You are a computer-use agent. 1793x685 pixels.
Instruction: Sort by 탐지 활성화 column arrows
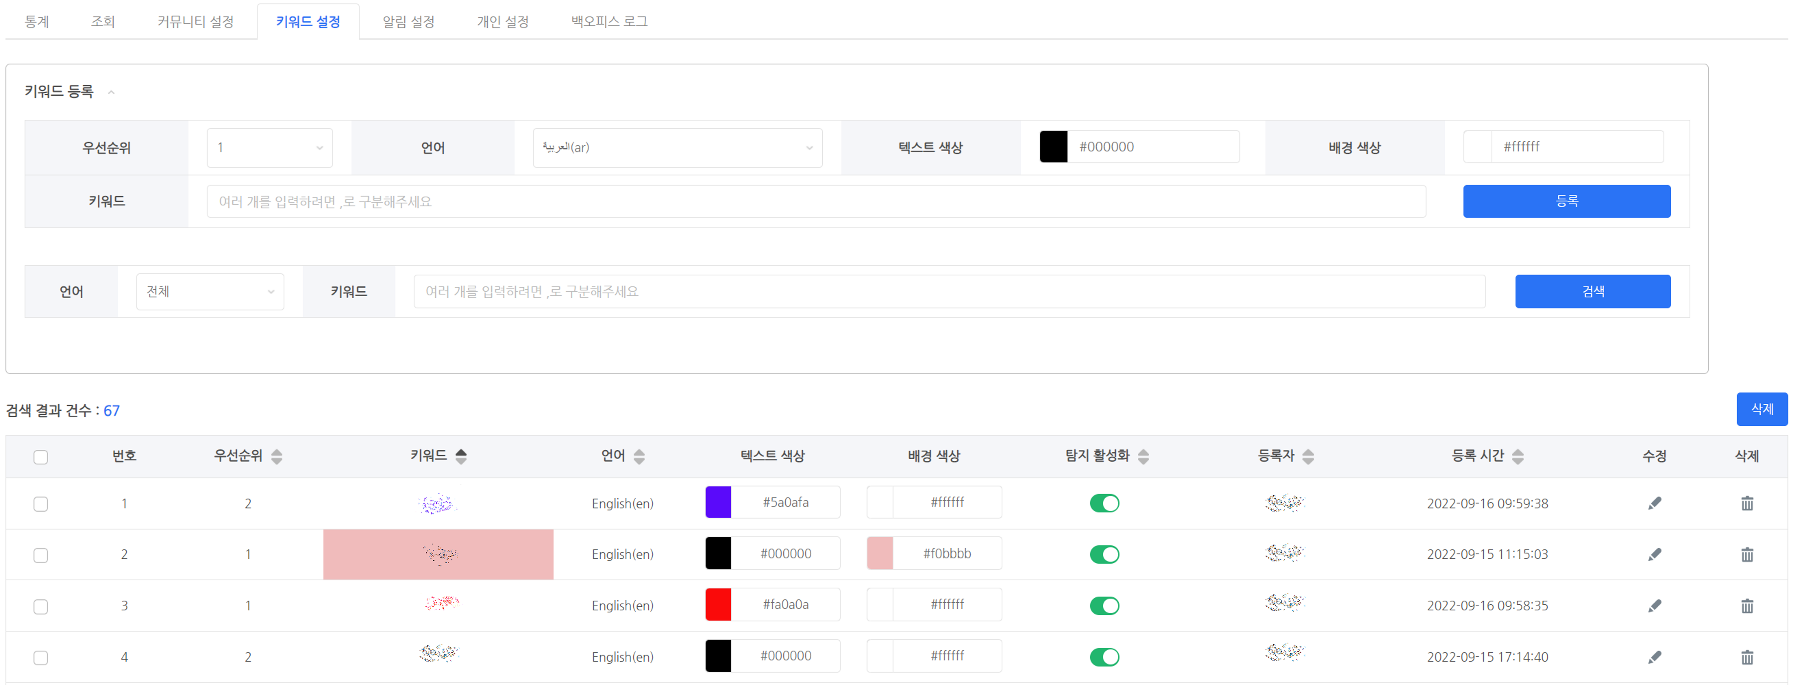pyautogui.click(x=1143, y=457)
